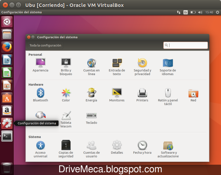Open the Amazon launcher icon
221x175 pixels.
7,111
